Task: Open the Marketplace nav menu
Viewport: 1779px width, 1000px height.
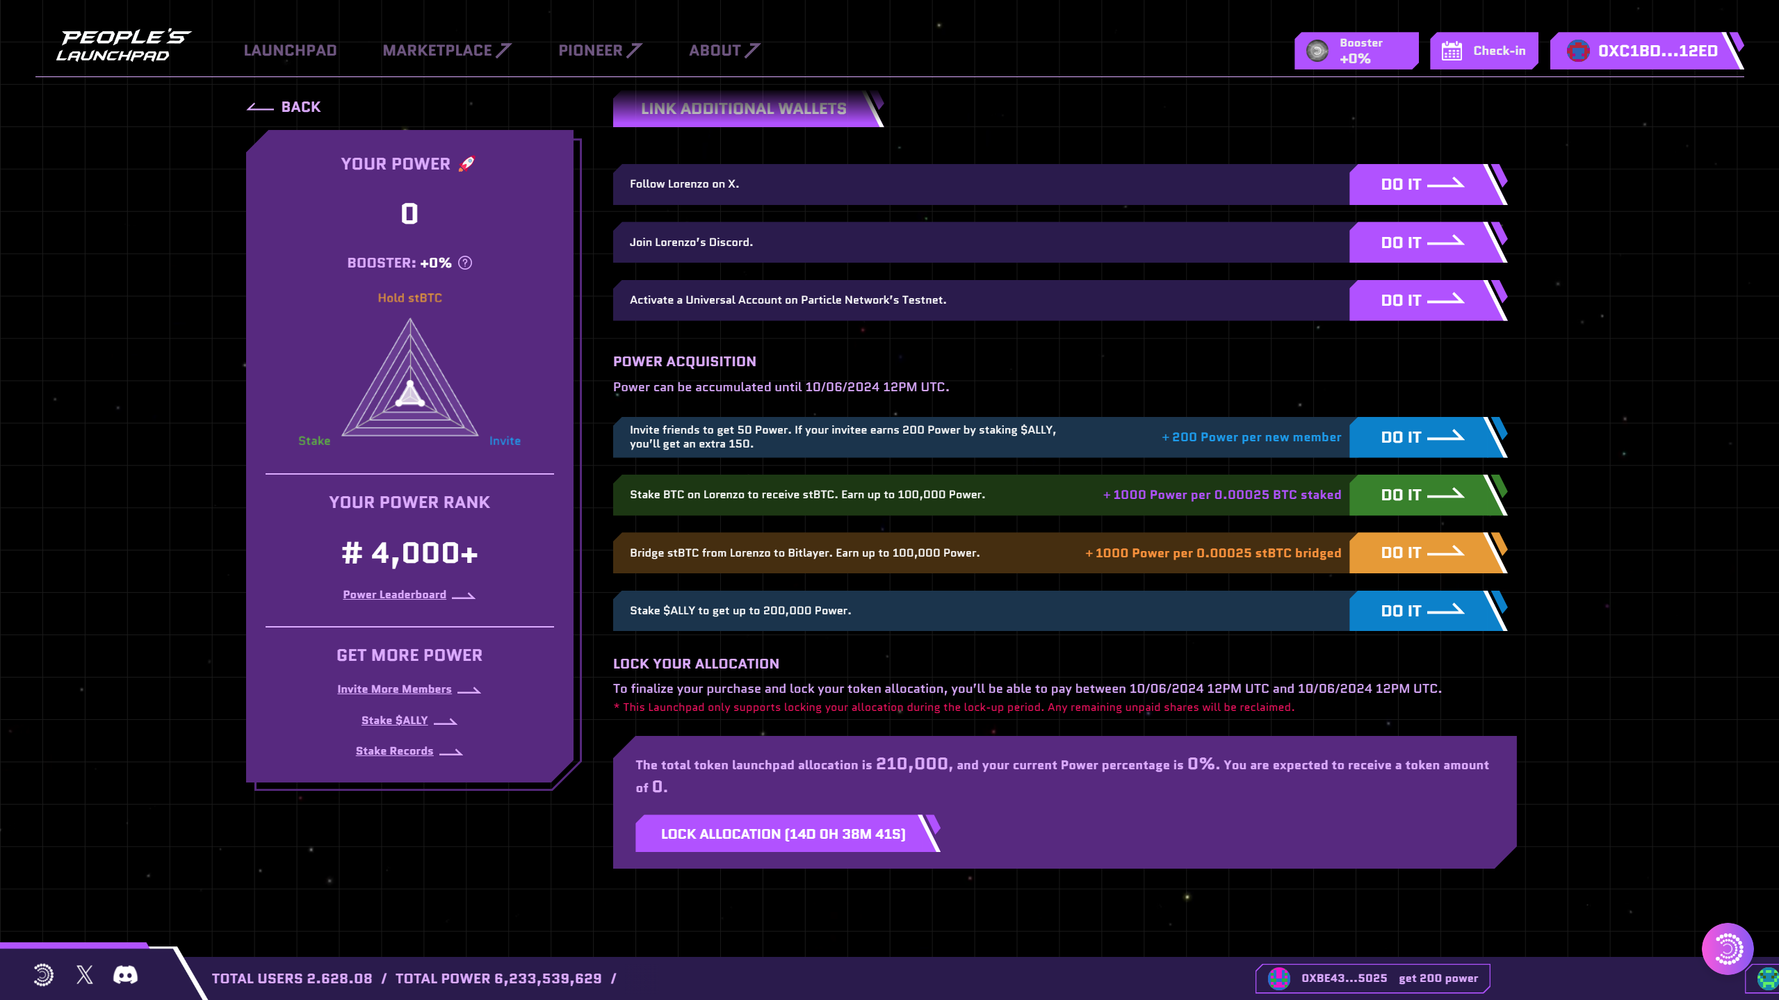Action: [x=446, y=51]
